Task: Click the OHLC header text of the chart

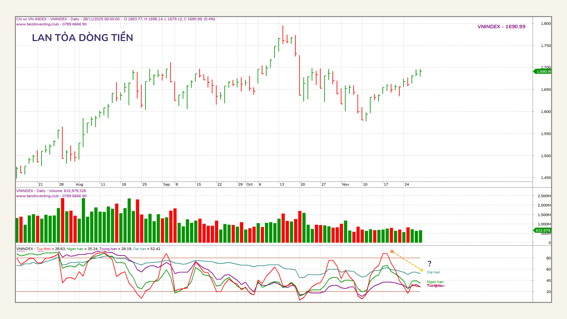Action: (170, 19)
